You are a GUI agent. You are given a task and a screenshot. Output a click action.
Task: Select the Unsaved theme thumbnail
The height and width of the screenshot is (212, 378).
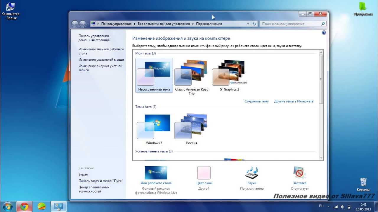(154, 75)
